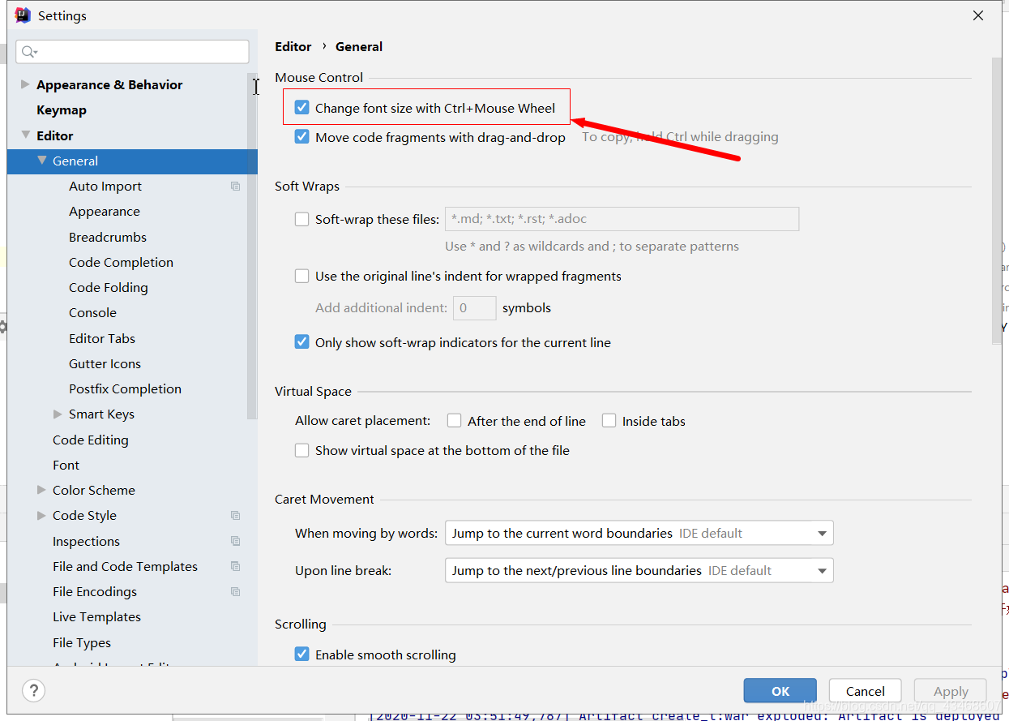Open Postfix Completion settings
The image size is (1009, 721).
(125, 388)
